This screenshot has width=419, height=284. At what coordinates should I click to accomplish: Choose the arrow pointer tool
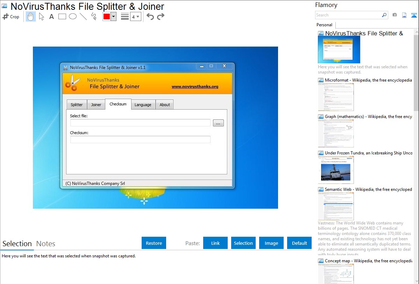coord(41,16)
